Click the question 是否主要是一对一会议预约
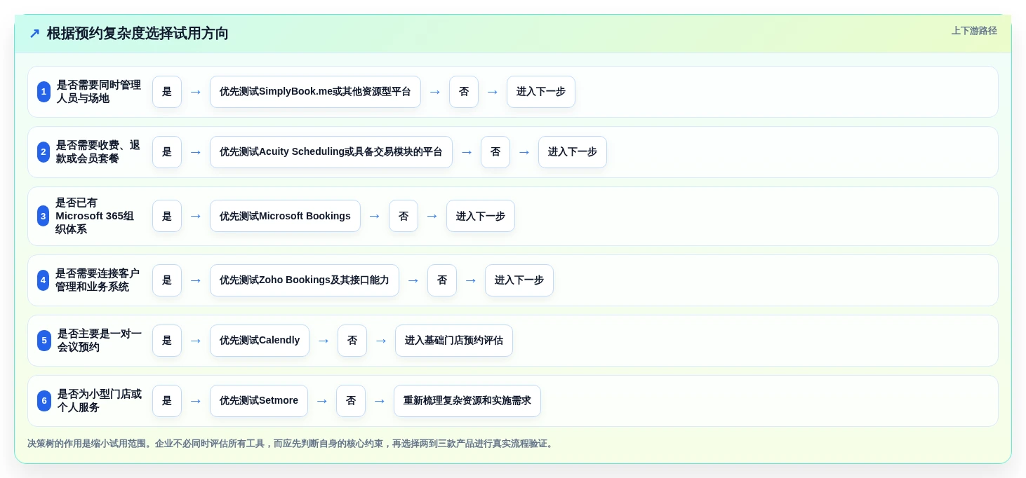The image size is (1026, 478). (100, 341)
